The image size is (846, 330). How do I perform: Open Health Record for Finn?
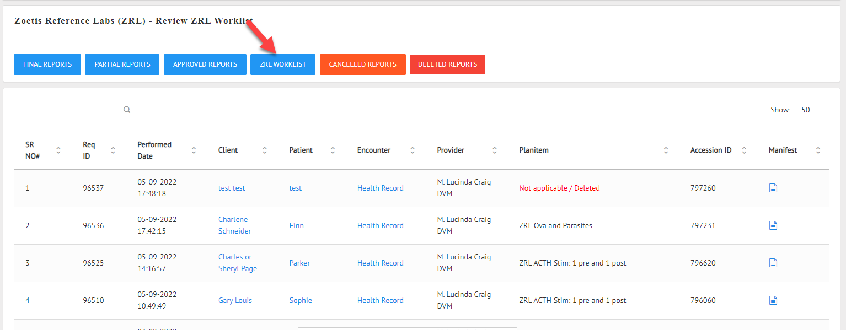point(381,225)
